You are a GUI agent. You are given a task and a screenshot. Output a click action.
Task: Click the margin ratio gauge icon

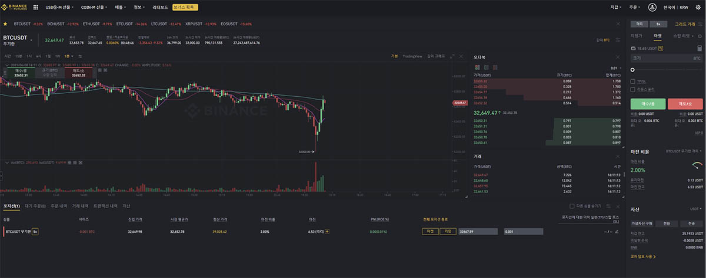698,164
